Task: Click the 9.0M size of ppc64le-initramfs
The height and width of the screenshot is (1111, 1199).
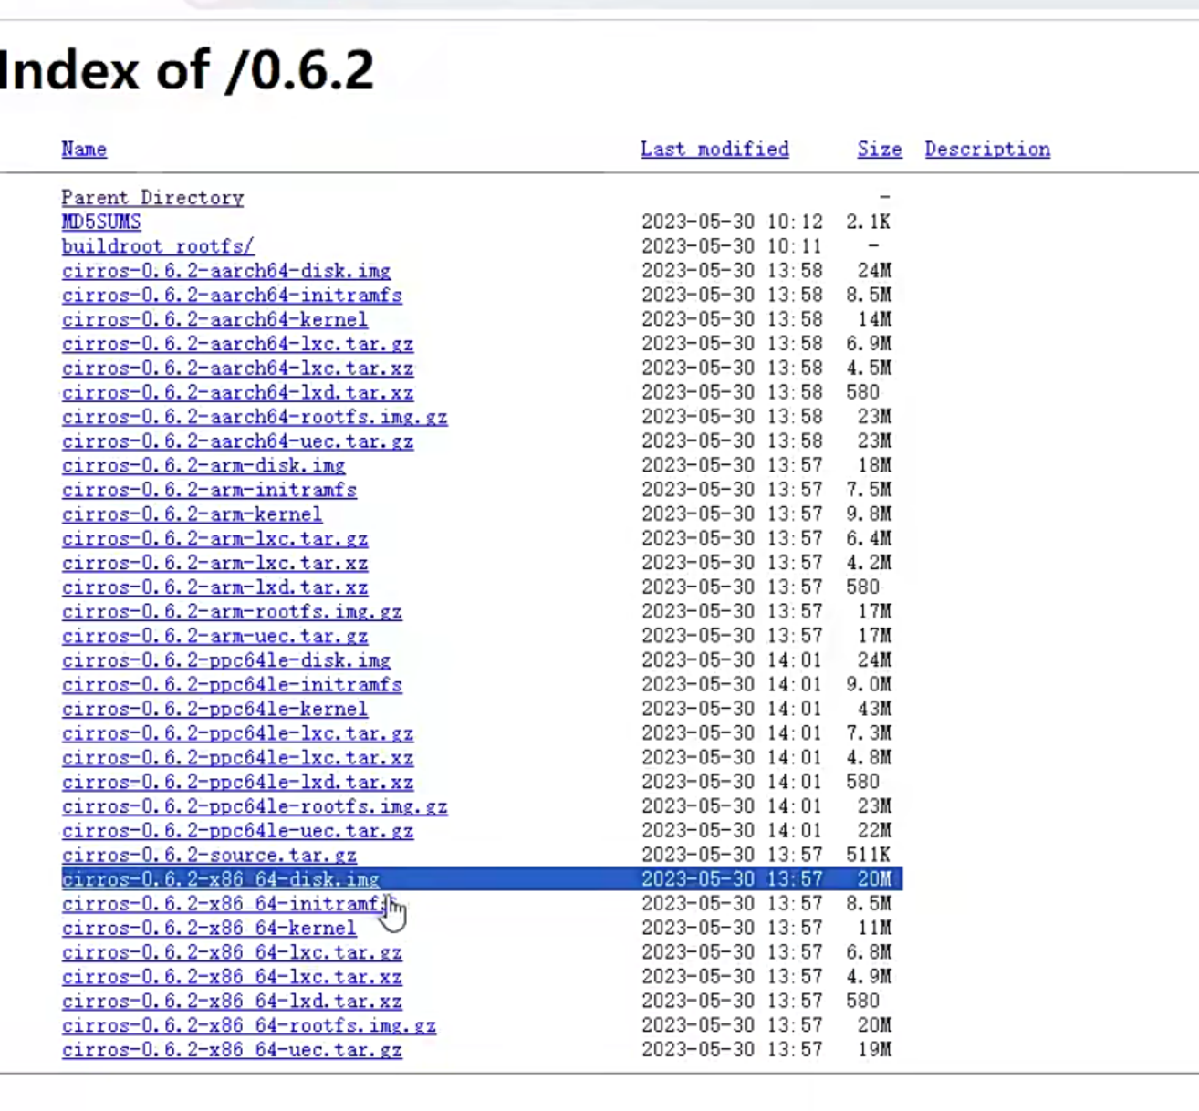Action: pos(868,684)
